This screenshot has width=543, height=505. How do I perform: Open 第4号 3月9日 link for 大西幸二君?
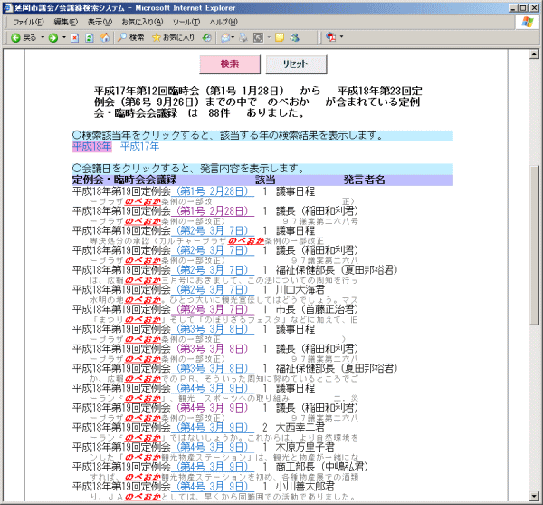(x=213, y=427)
